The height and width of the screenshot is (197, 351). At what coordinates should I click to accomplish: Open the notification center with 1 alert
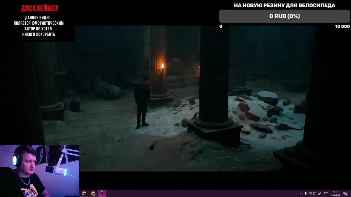pos(345,193)
